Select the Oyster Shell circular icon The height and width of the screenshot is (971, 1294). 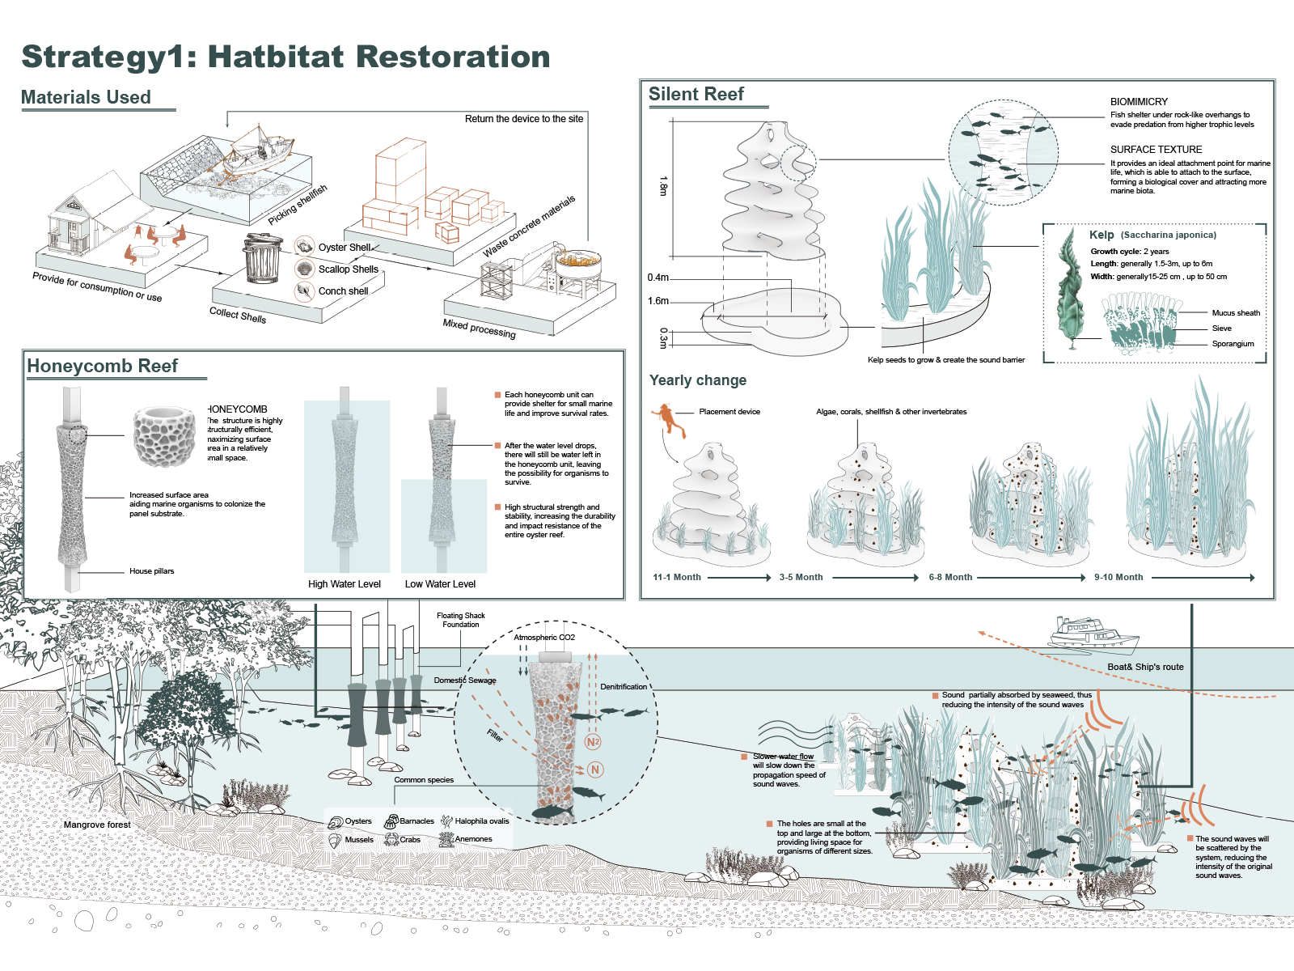pyautogui.click(x=304, y=247)
